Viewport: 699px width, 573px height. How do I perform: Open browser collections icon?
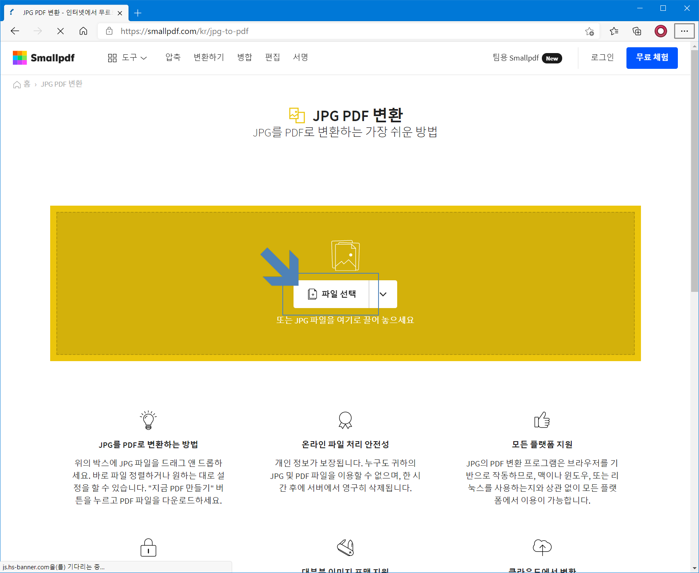637,31
